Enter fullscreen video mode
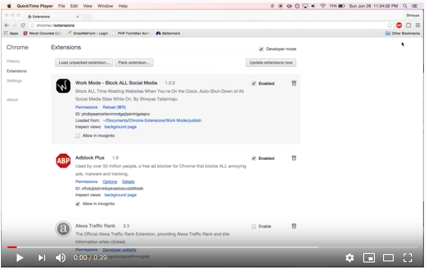Screen dimensions: 426x269 [408, 258]
